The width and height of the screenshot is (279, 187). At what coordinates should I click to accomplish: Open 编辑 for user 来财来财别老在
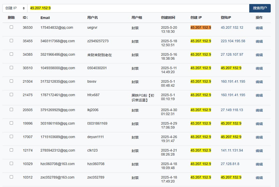click(259, 55)
